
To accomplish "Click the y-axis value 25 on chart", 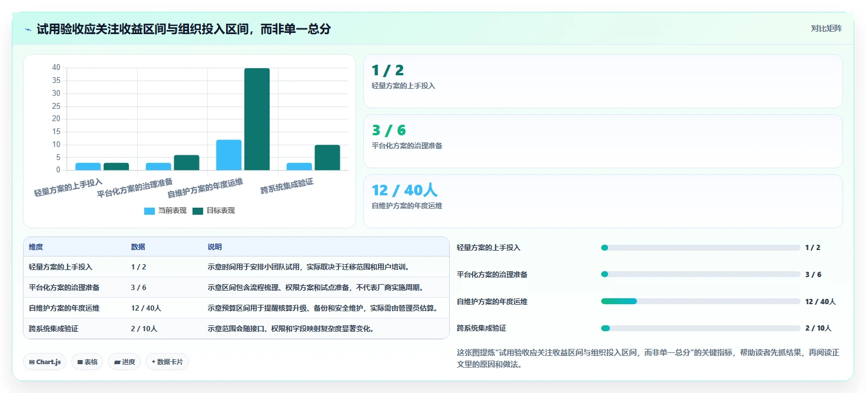I will pos(56,106).
